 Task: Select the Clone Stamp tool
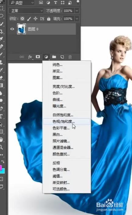[1, 62]
